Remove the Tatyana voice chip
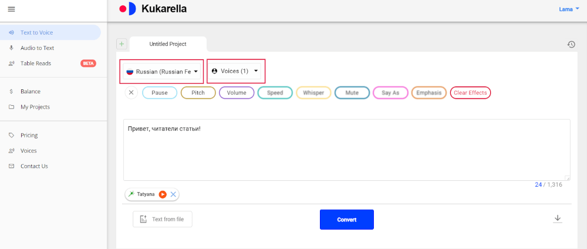Screen dimensions: 587x249 173,194
